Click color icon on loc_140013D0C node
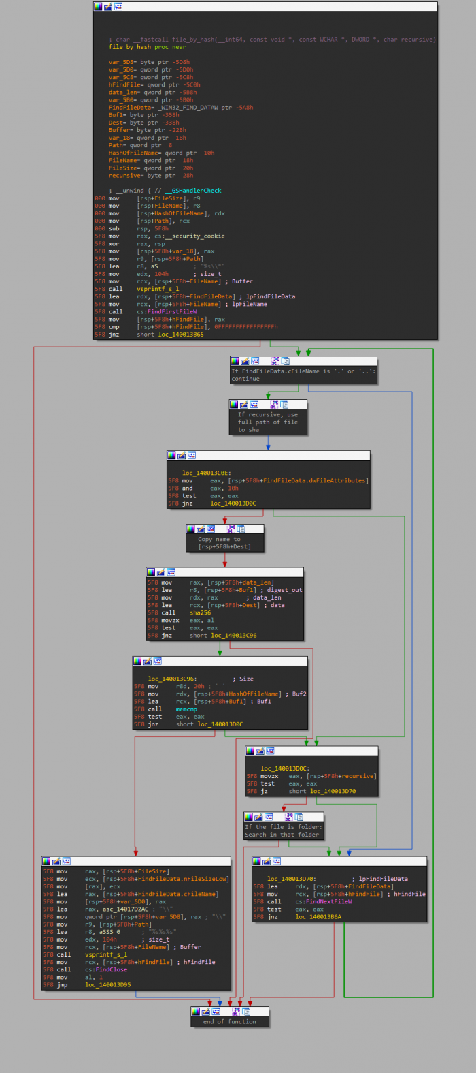476x1073 pixels. (x=250, y=751)
